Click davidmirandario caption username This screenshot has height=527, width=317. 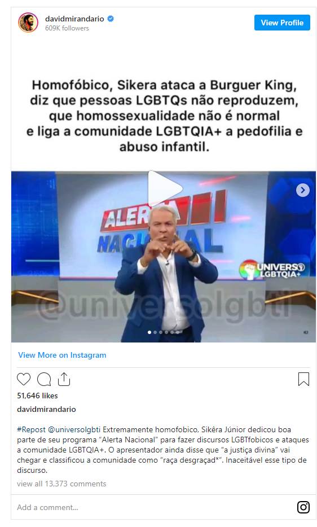point(46,409)
